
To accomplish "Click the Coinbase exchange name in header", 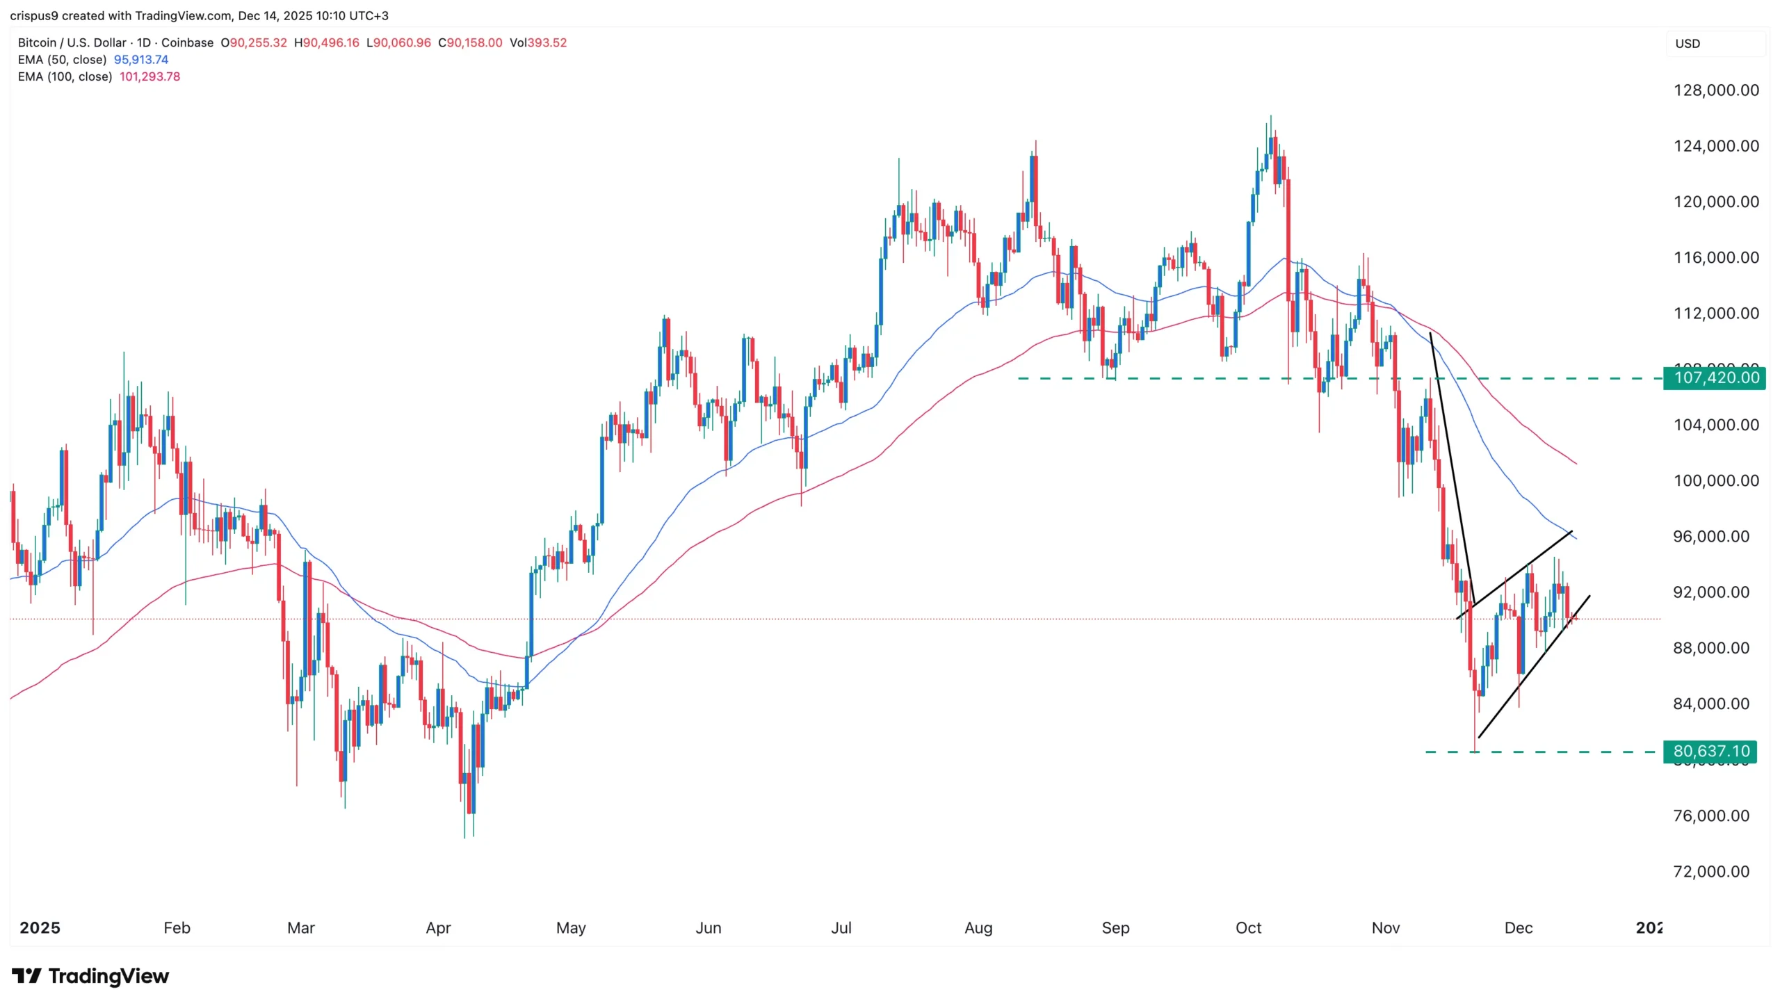I will click(187, 42).
